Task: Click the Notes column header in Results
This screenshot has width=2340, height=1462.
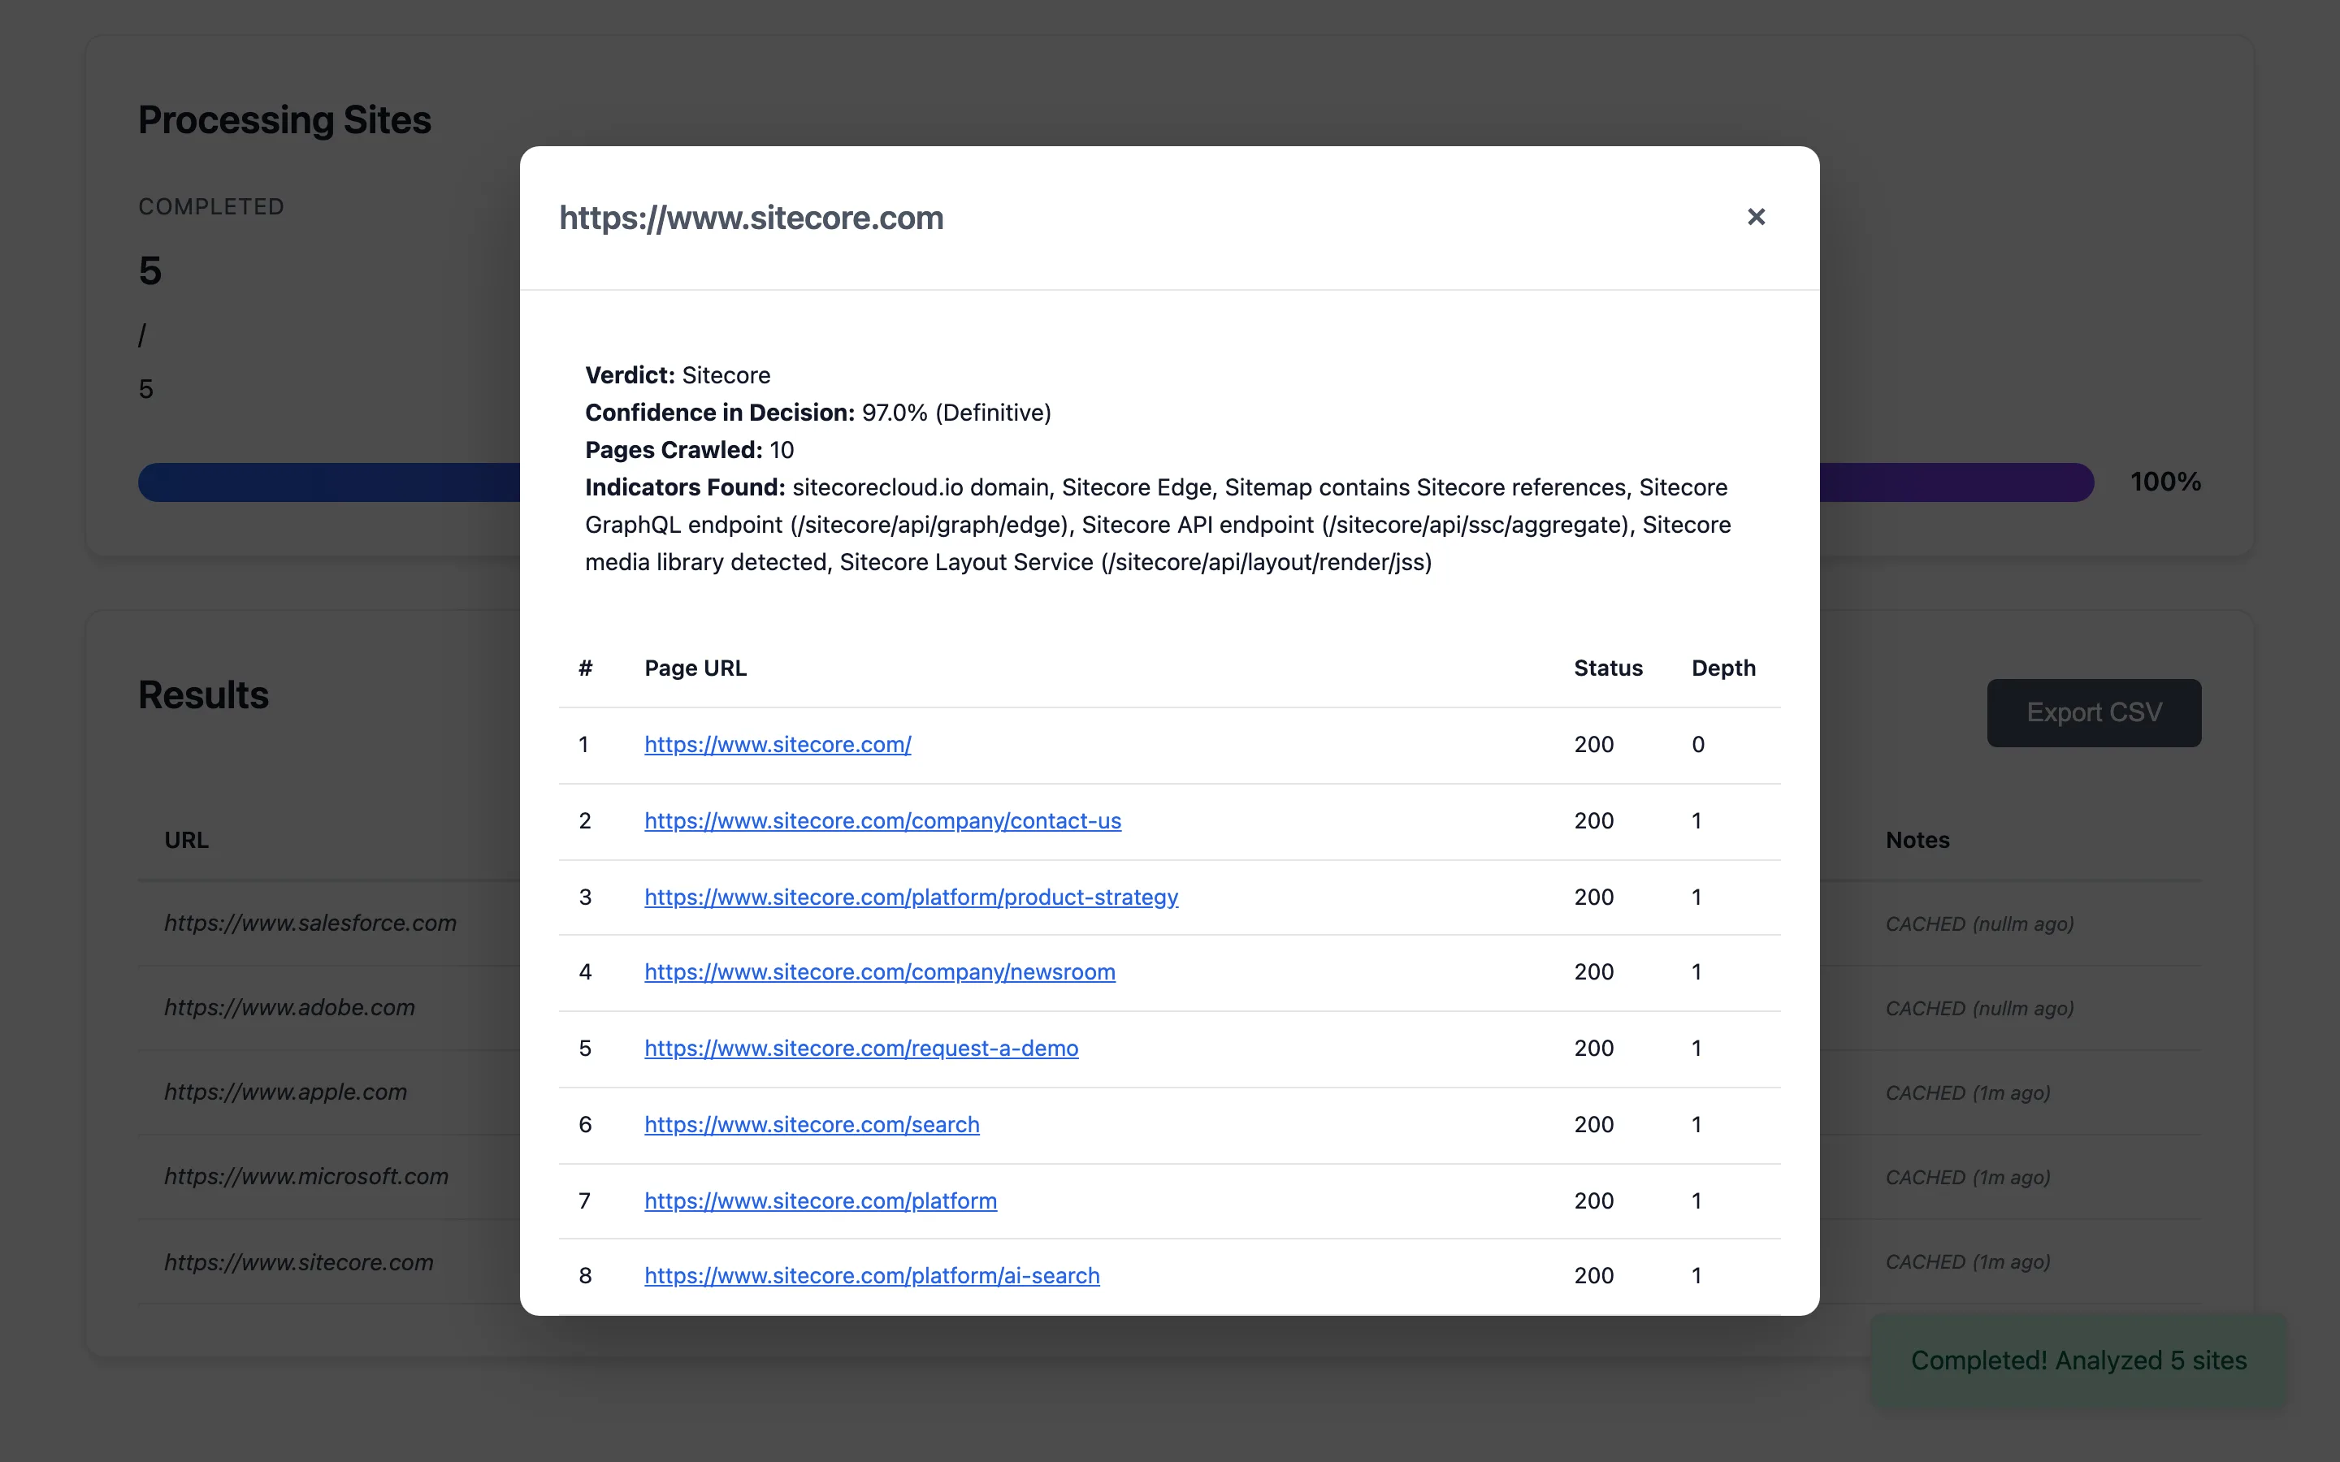Action: click(x=1917, y=841)
